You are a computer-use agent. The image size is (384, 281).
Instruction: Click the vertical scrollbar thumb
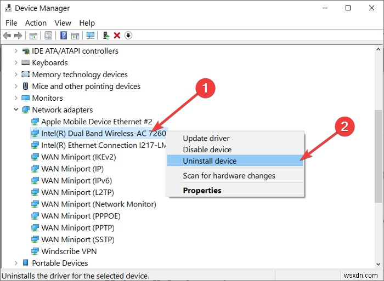(x=378, y=156)
